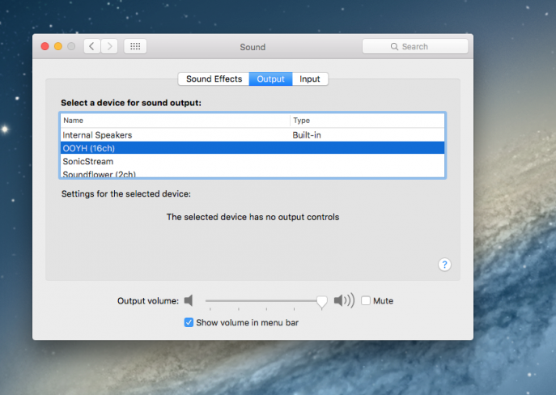This screenshot has width=556, height=395.
Task: Click the loud volume speaker icon
Action: [344, 300]
